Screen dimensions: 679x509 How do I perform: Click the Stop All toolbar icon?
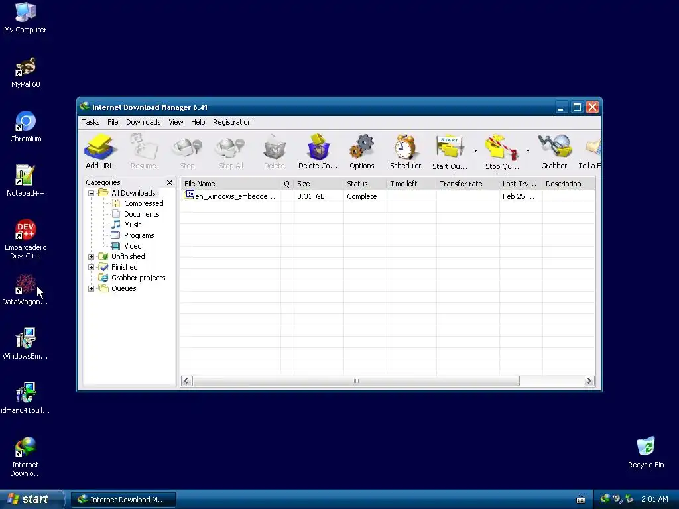pos(230,152)
